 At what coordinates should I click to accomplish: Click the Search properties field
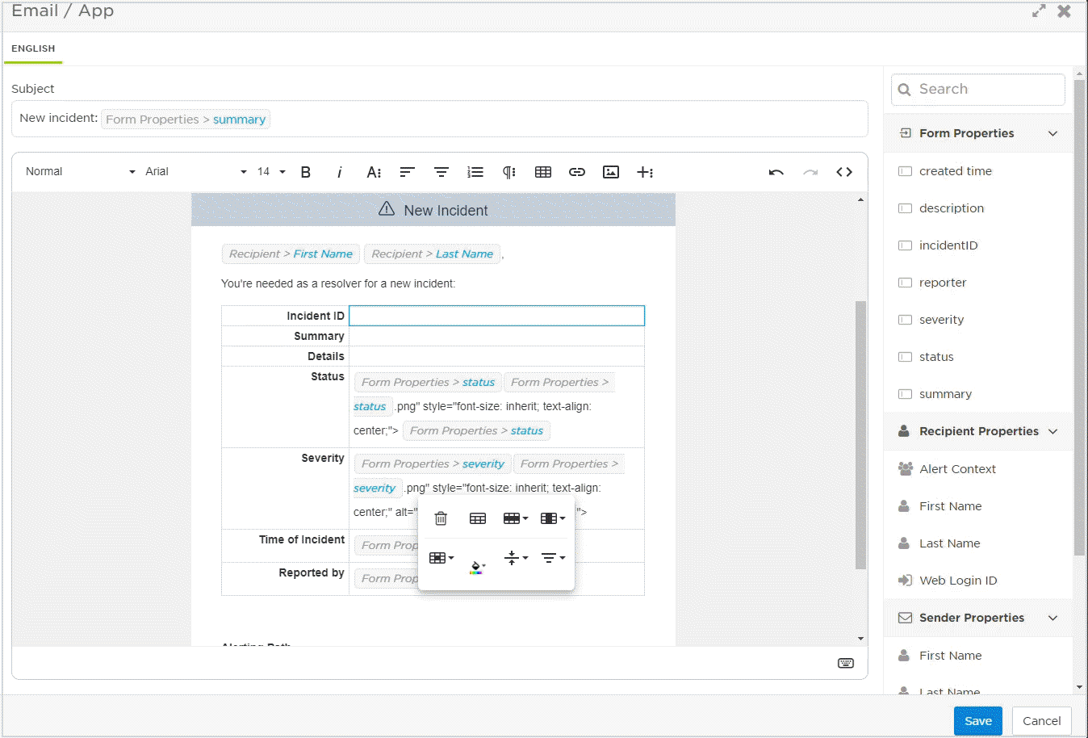[x=978, y=90]
